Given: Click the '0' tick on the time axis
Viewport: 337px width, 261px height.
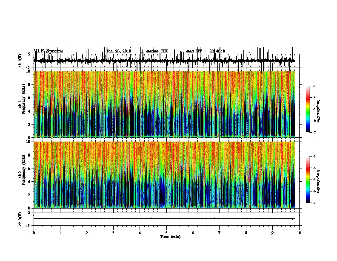Looking at the screenshot, I should click(x=34, y=233).
